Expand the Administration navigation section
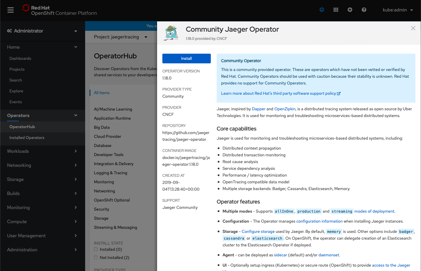The image size is (421, 271). coord(43,250)
